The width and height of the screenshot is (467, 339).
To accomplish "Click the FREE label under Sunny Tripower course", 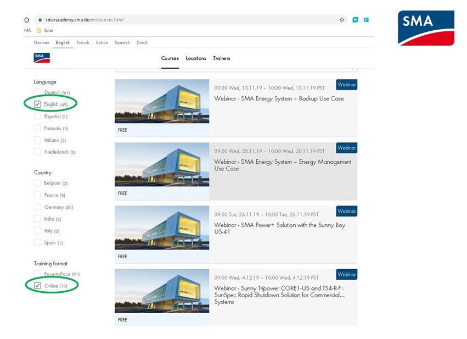I will 122,320.
